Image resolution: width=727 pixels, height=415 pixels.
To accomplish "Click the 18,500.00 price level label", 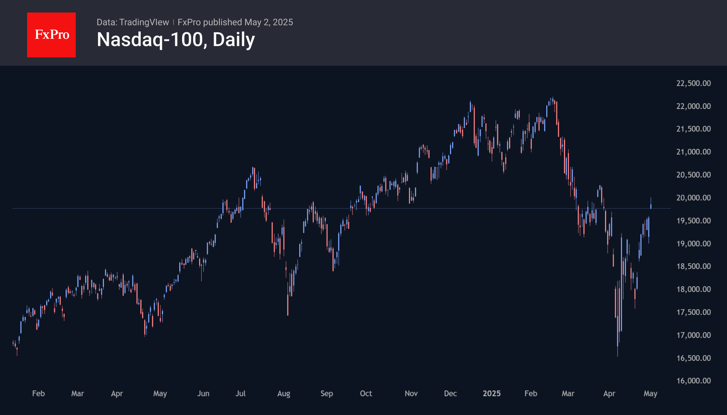I will click(x=693, y=266).
